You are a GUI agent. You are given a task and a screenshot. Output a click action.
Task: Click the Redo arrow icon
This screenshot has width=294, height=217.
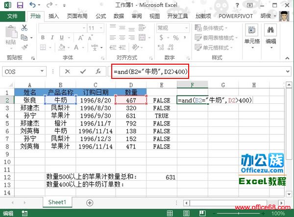click(49, 5)
